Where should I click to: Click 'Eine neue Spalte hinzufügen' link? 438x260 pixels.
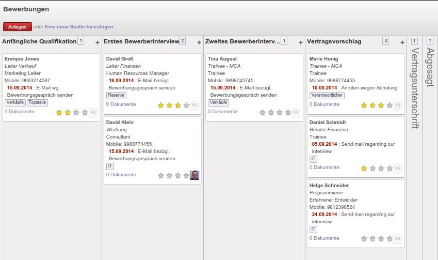coord(79,26)
